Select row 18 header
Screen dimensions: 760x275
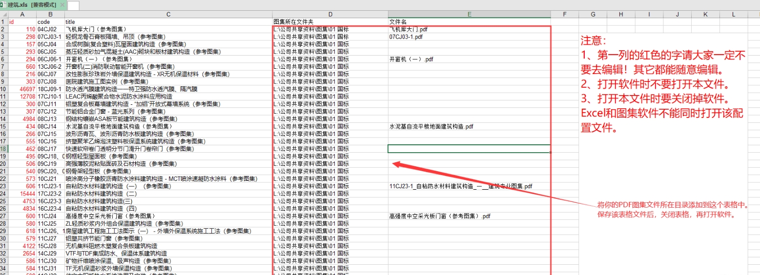(x=4, y=149)
